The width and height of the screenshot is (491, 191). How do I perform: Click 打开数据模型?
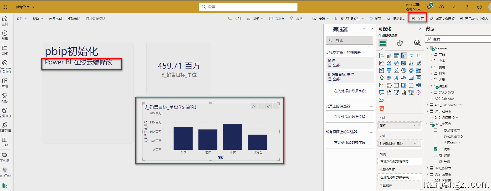click(95, 18)
